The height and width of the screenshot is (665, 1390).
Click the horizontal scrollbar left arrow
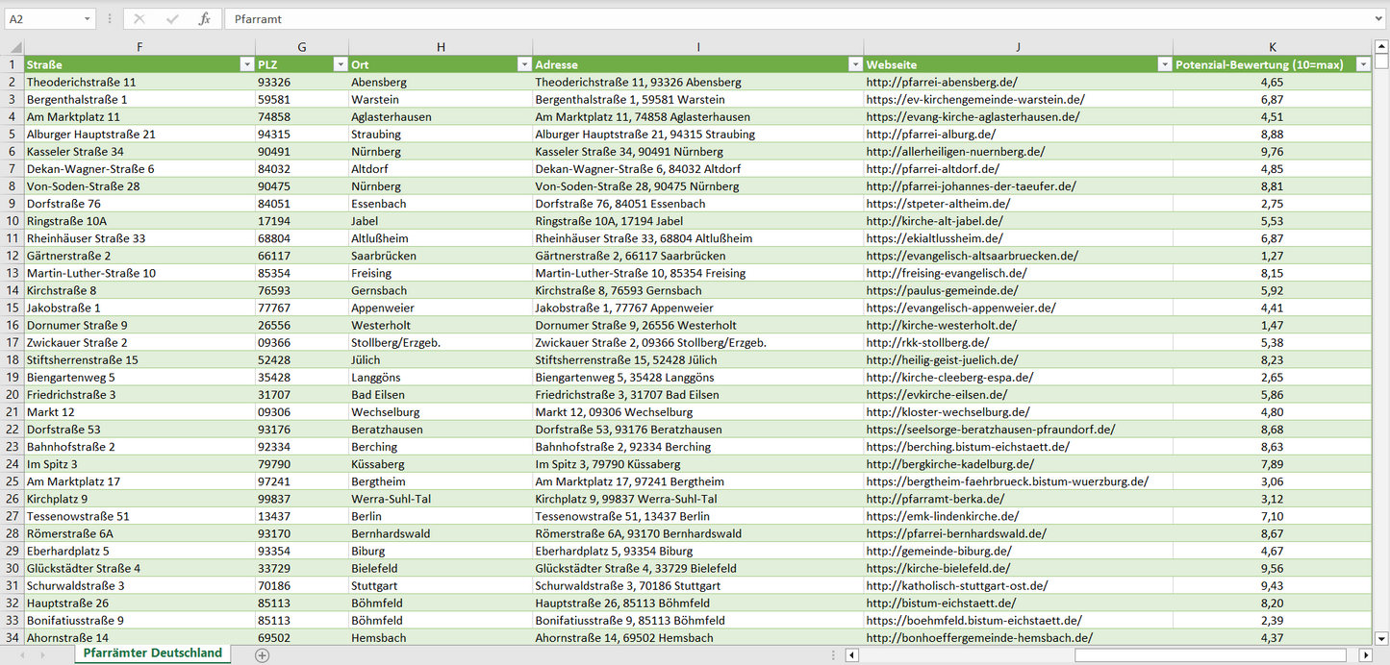[851, 655]
